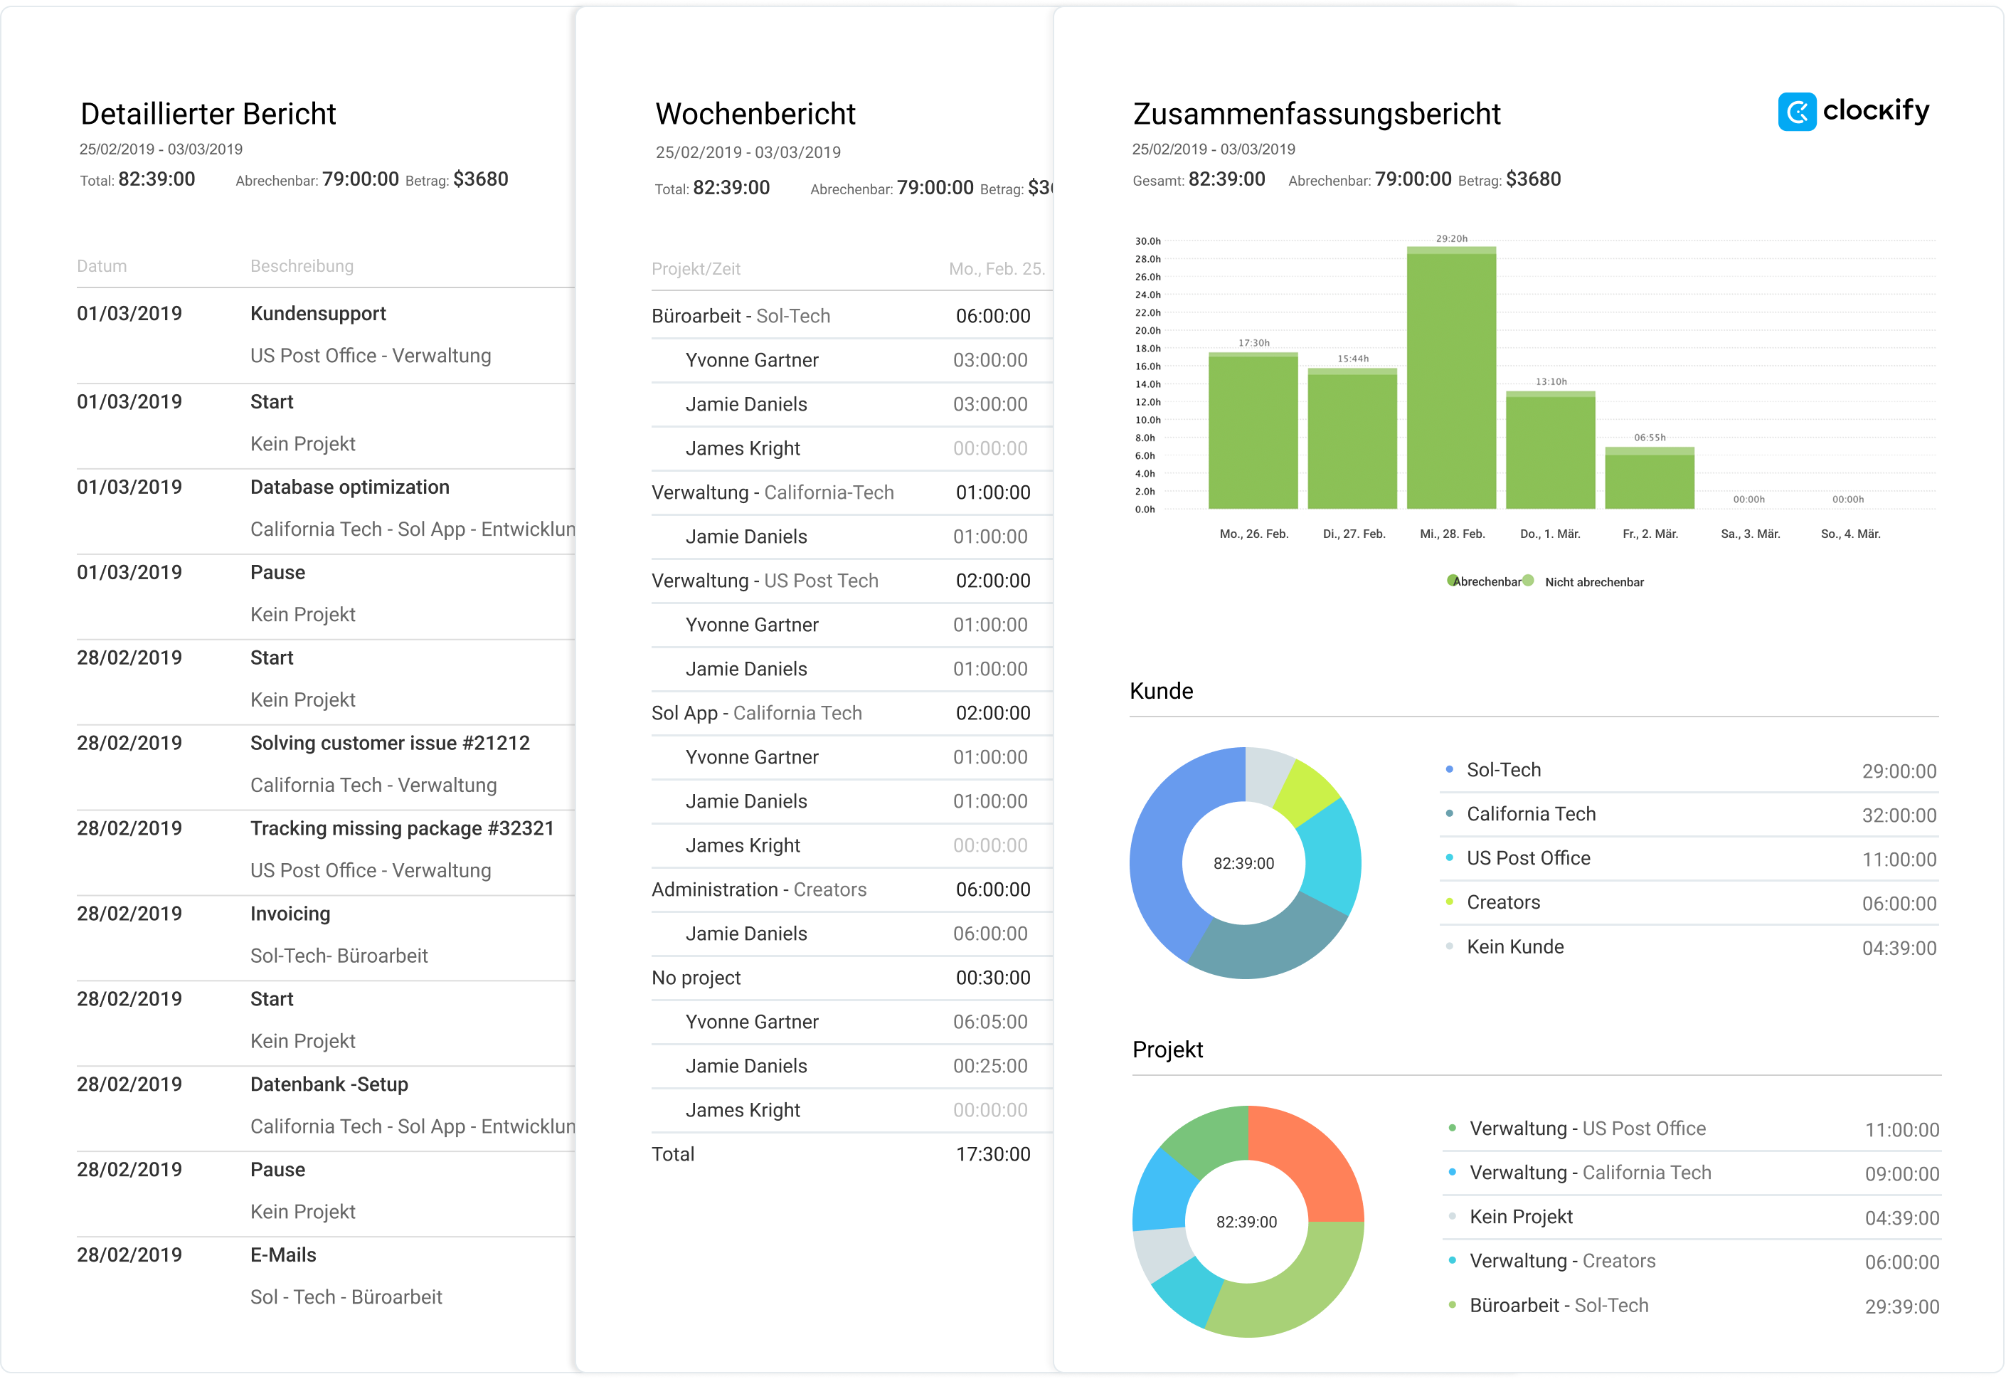
Task: Collapse the Administration - Creators project row
Action: (758, 890)
